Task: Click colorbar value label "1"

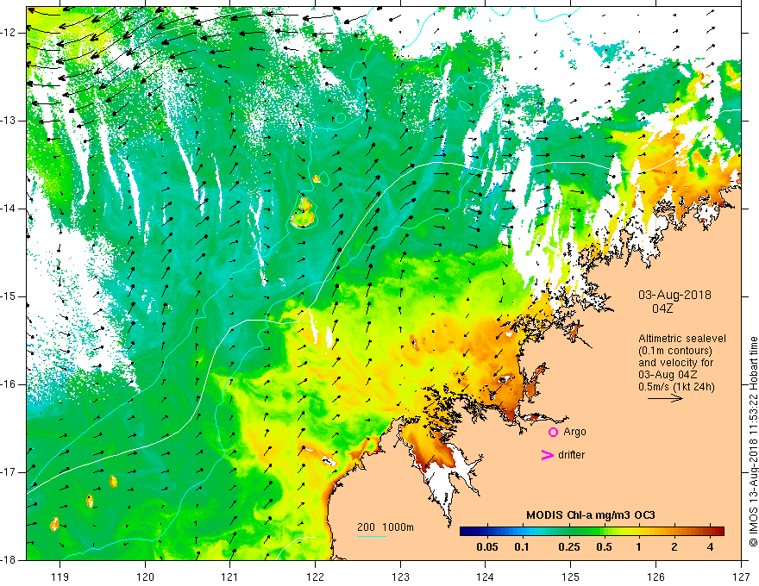Action: coord(639,547)
